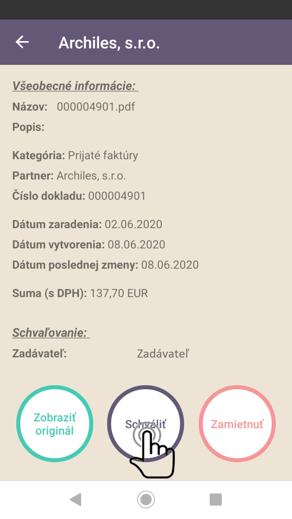
Task: Select document number 000004901 value
Action: [117, 196]
